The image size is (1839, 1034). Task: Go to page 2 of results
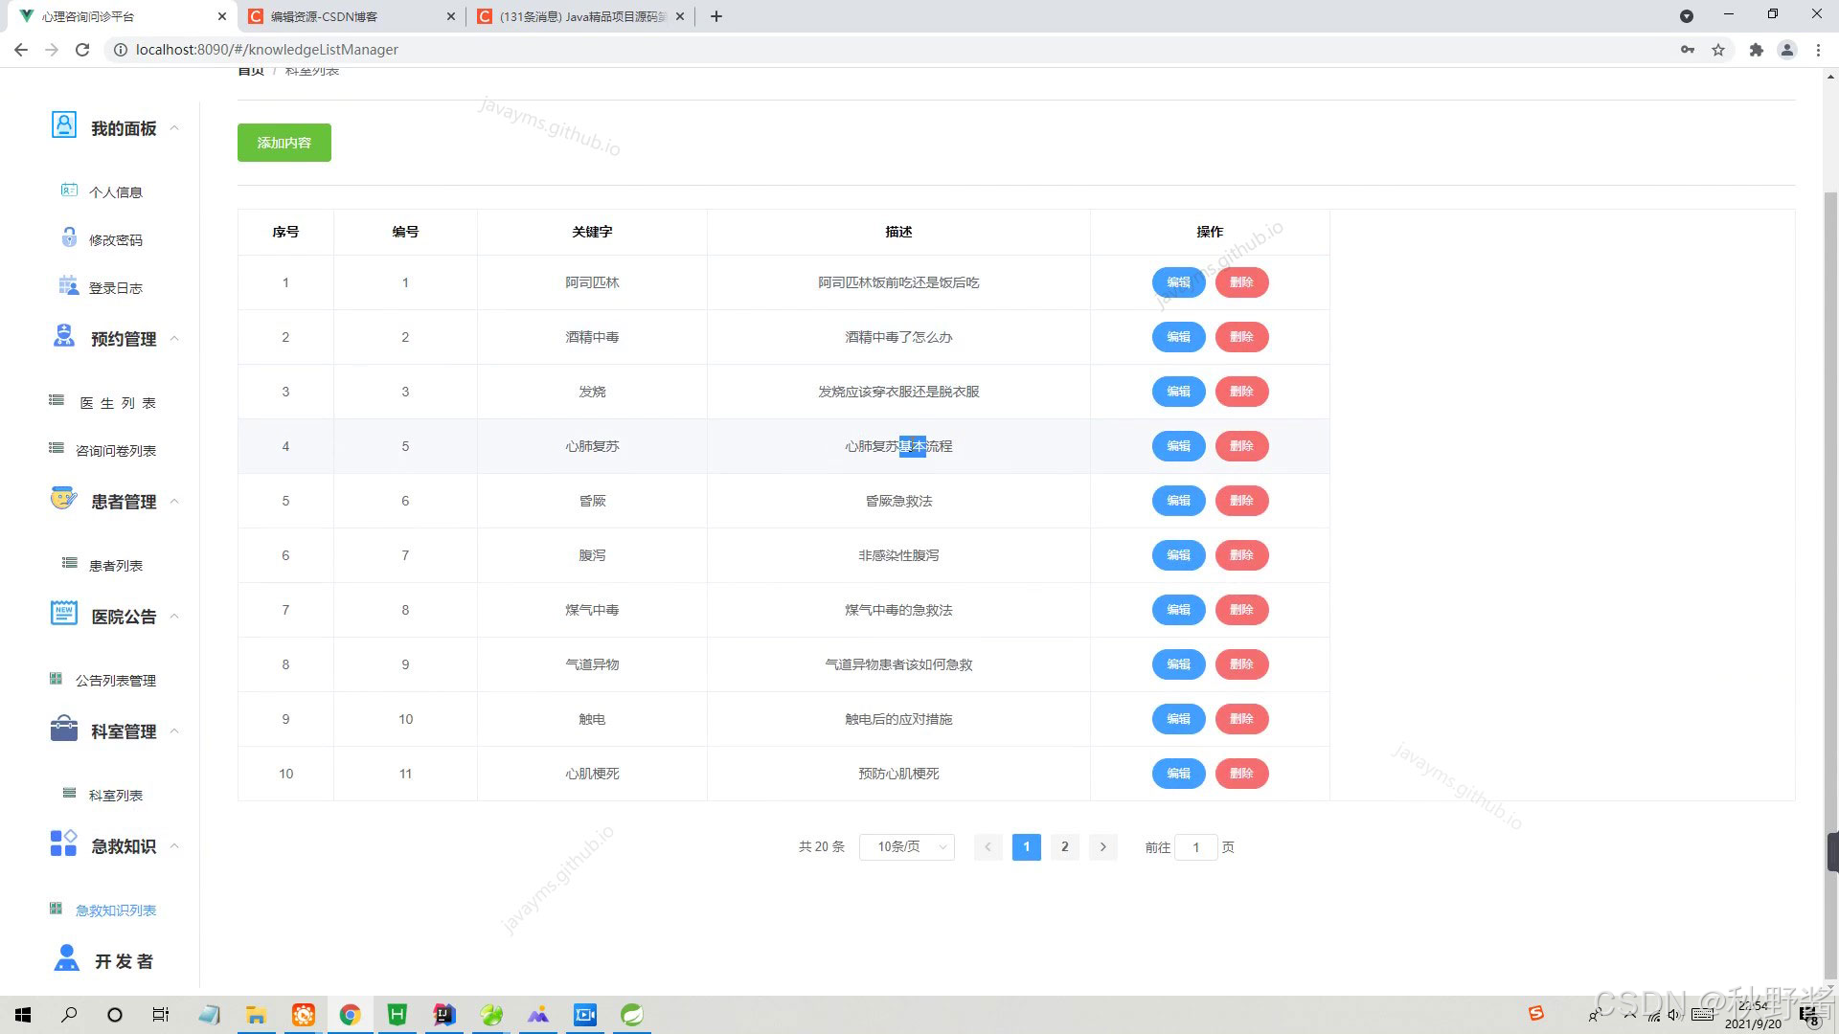pos(1064,847)
